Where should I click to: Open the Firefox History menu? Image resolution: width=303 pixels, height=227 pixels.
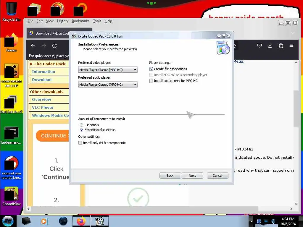[x=63, y=21]
